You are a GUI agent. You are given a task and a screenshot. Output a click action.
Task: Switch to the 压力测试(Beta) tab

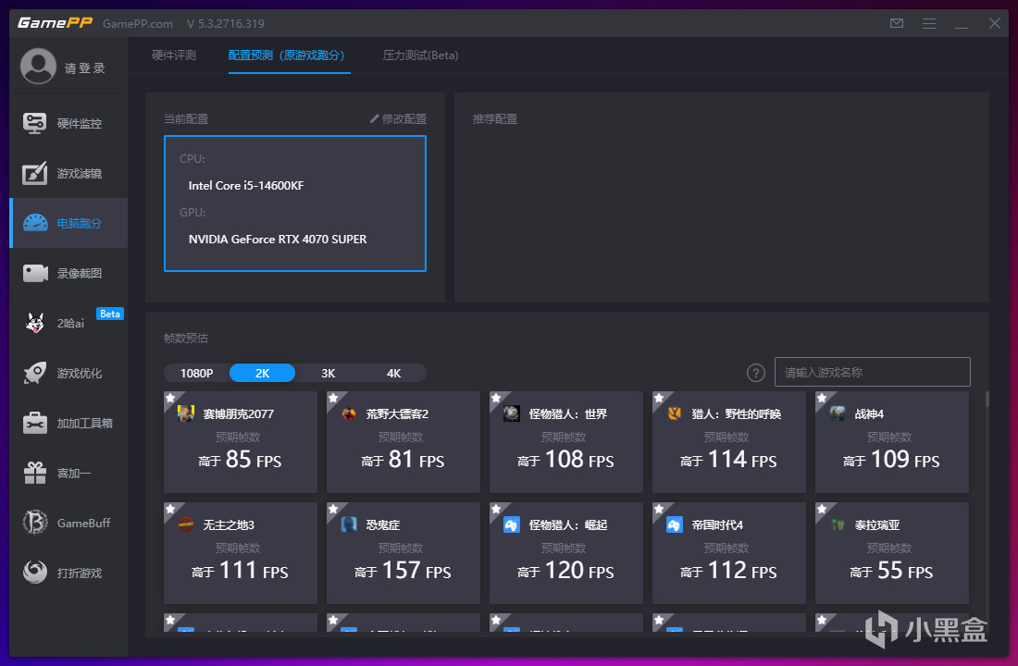point(421,55)
